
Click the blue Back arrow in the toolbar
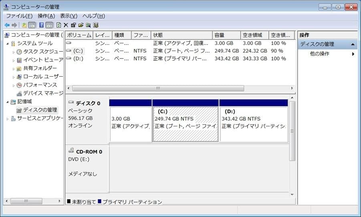point(7,25)
